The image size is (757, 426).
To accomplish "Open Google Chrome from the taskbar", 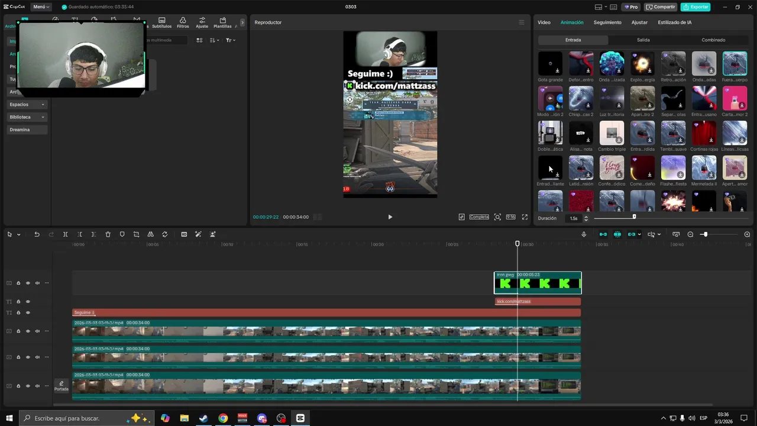I will 223,418.
